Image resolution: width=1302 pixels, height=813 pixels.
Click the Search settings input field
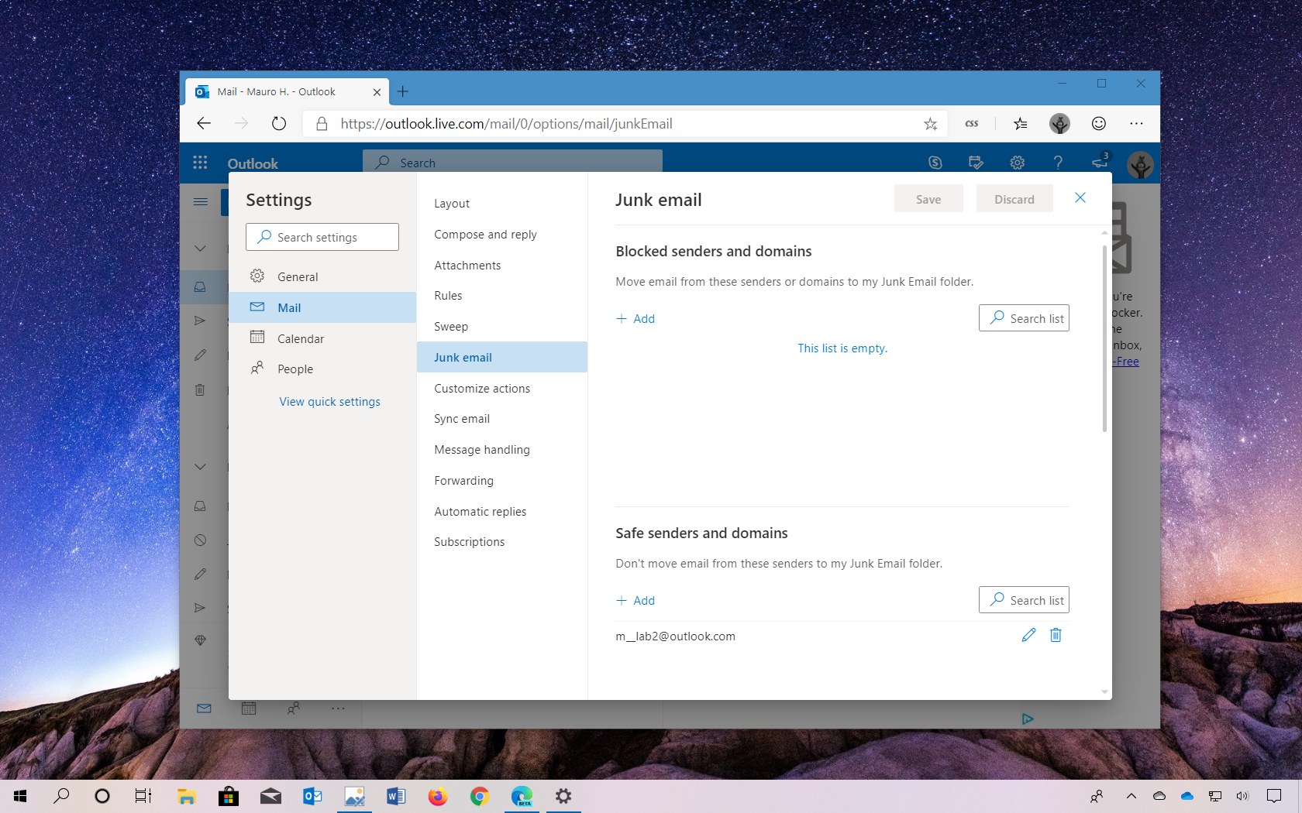pos(322,237)
